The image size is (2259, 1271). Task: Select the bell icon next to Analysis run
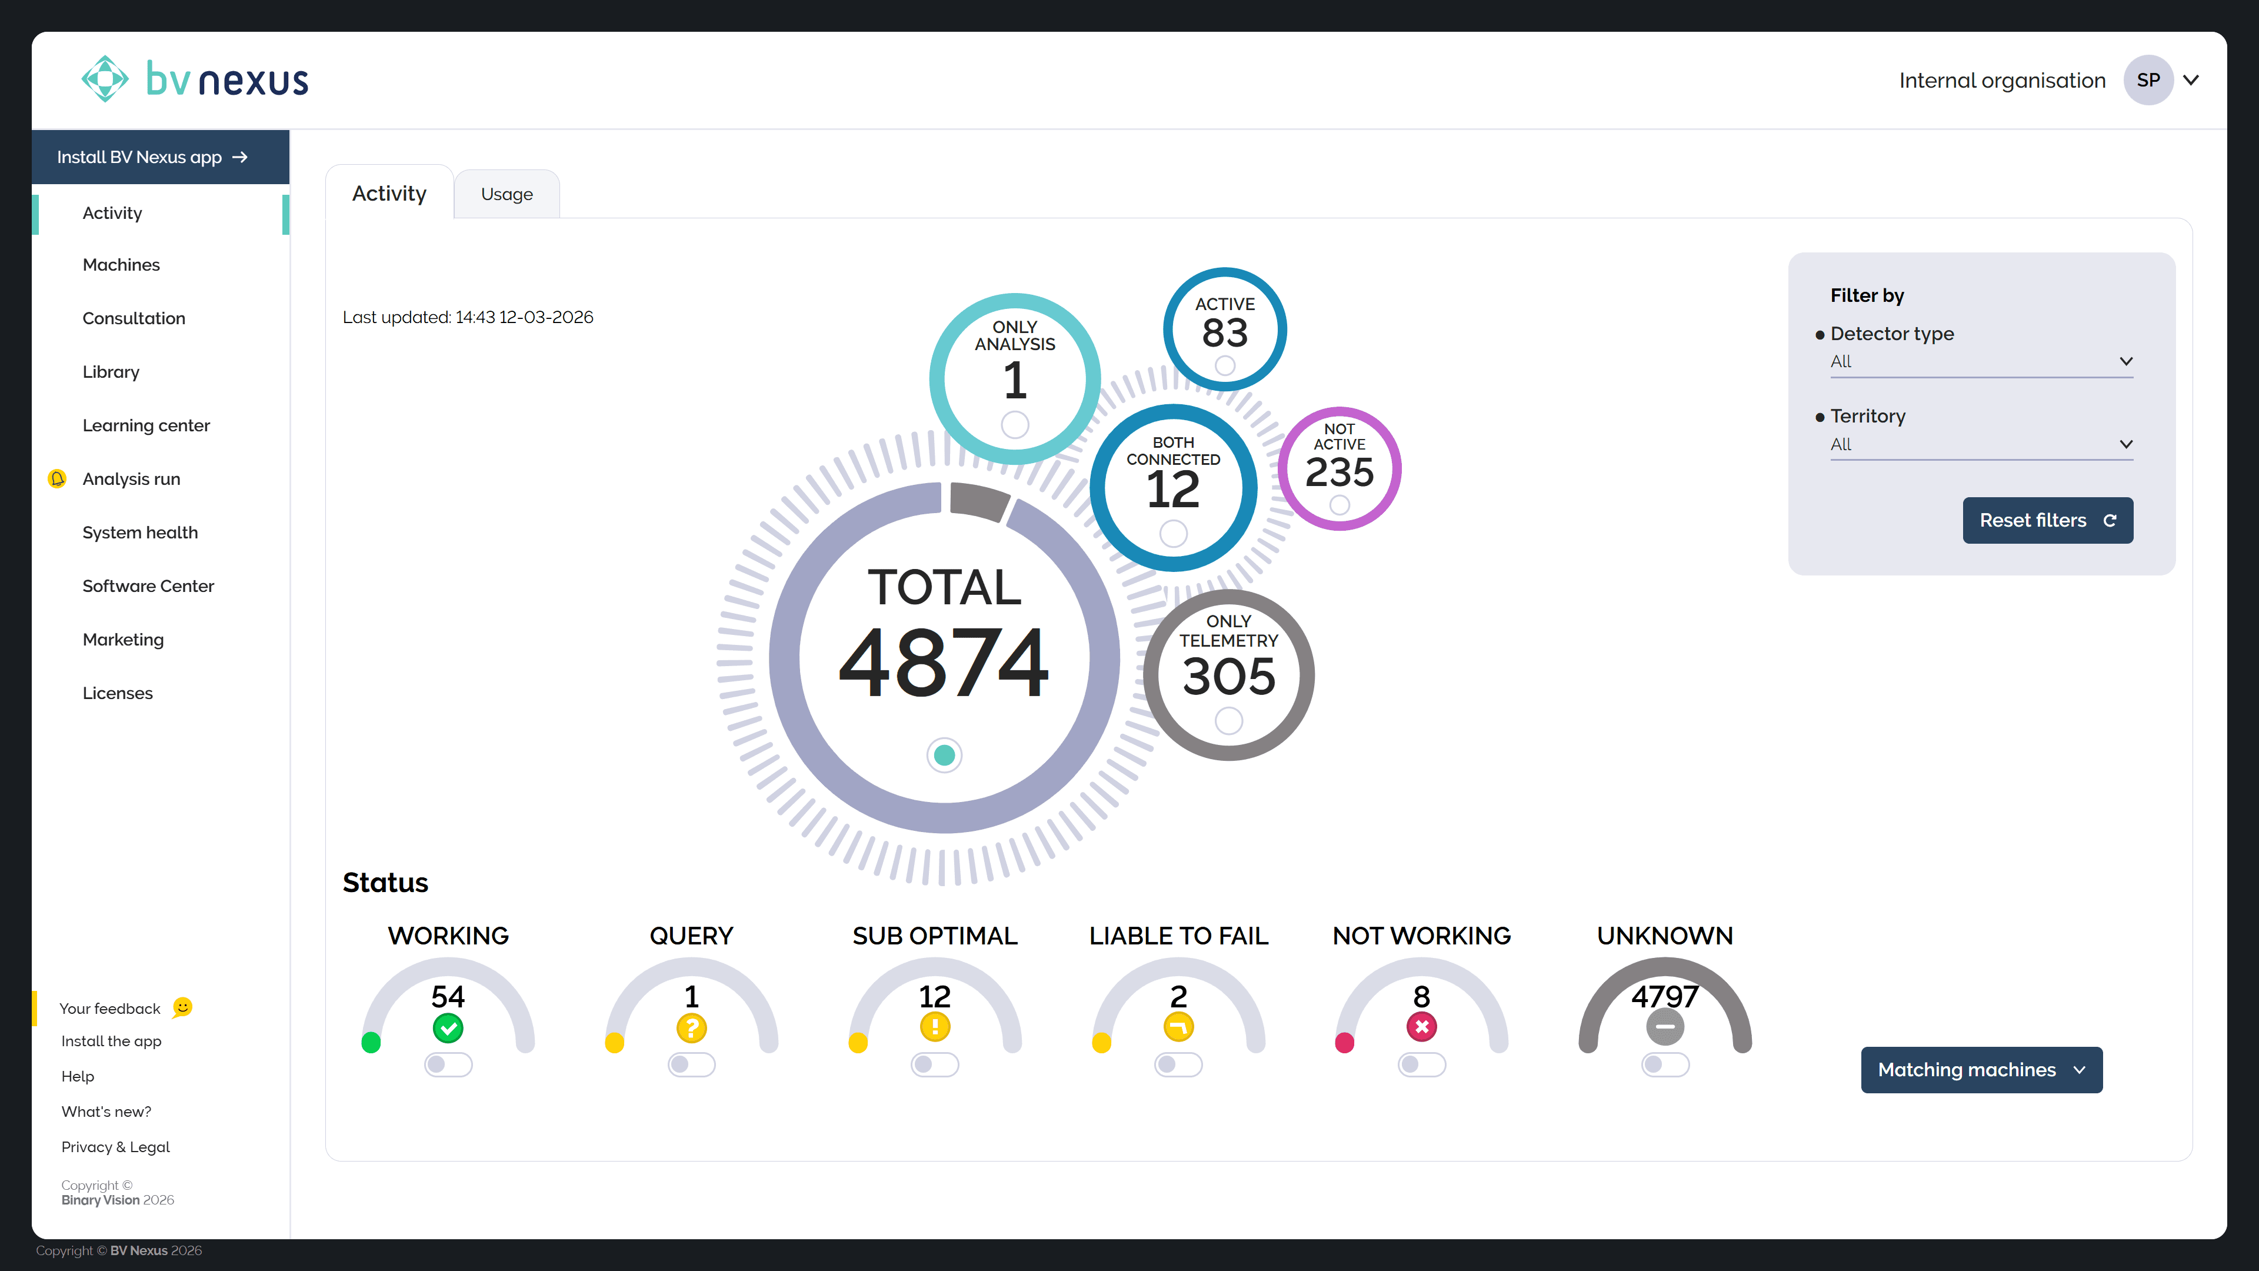pyautogui.click(x=57, y=479)
